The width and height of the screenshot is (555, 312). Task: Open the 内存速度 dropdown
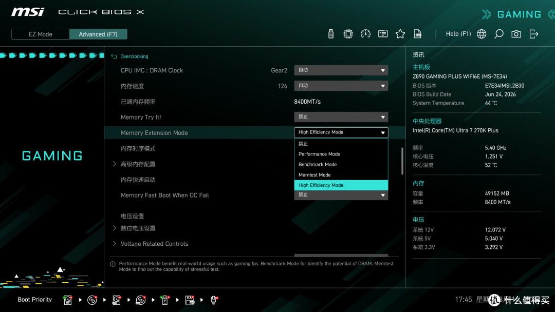point(341,86)
